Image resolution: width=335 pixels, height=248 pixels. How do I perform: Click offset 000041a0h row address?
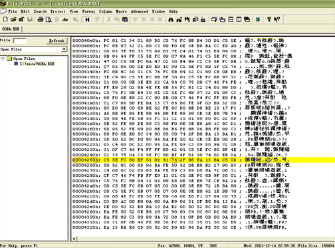point(86,103)
